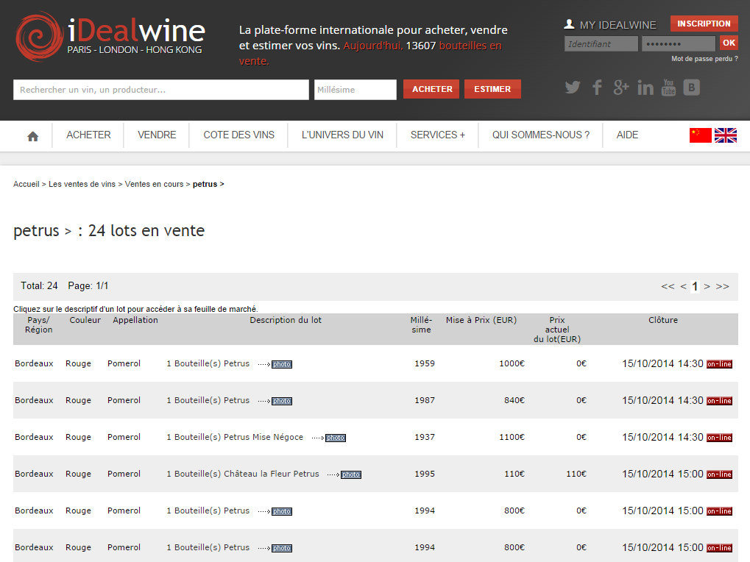Switch to Chinese with the China flag

click(x=700, y=135)
